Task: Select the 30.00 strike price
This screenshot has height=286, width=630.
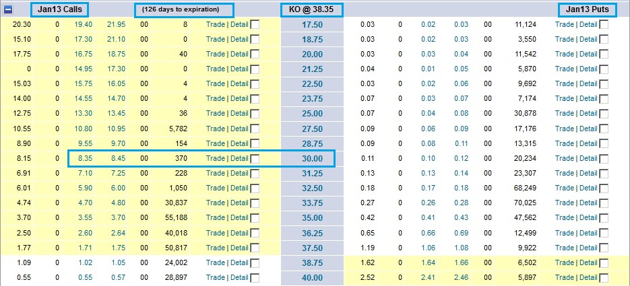Action: (312, 159)
